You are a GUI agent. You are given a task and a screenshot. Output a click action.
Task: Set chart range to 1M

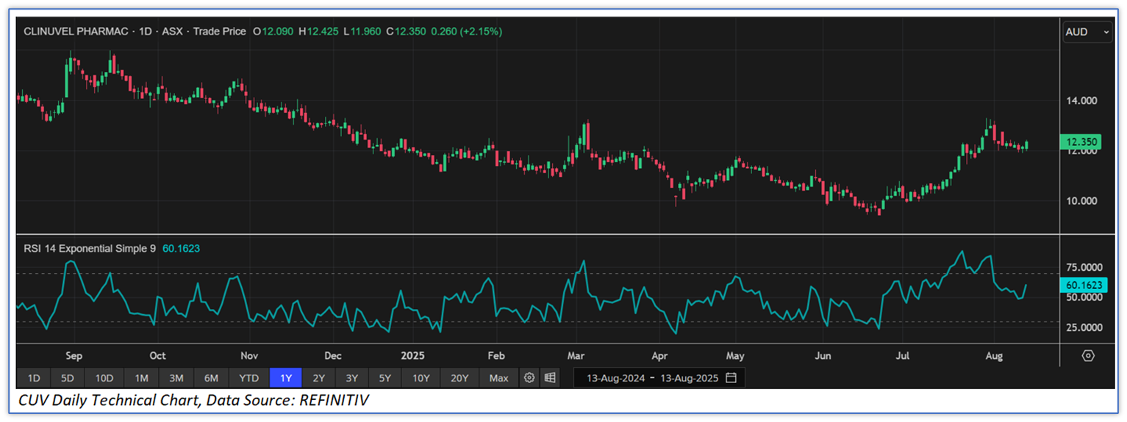coord(141,378)
